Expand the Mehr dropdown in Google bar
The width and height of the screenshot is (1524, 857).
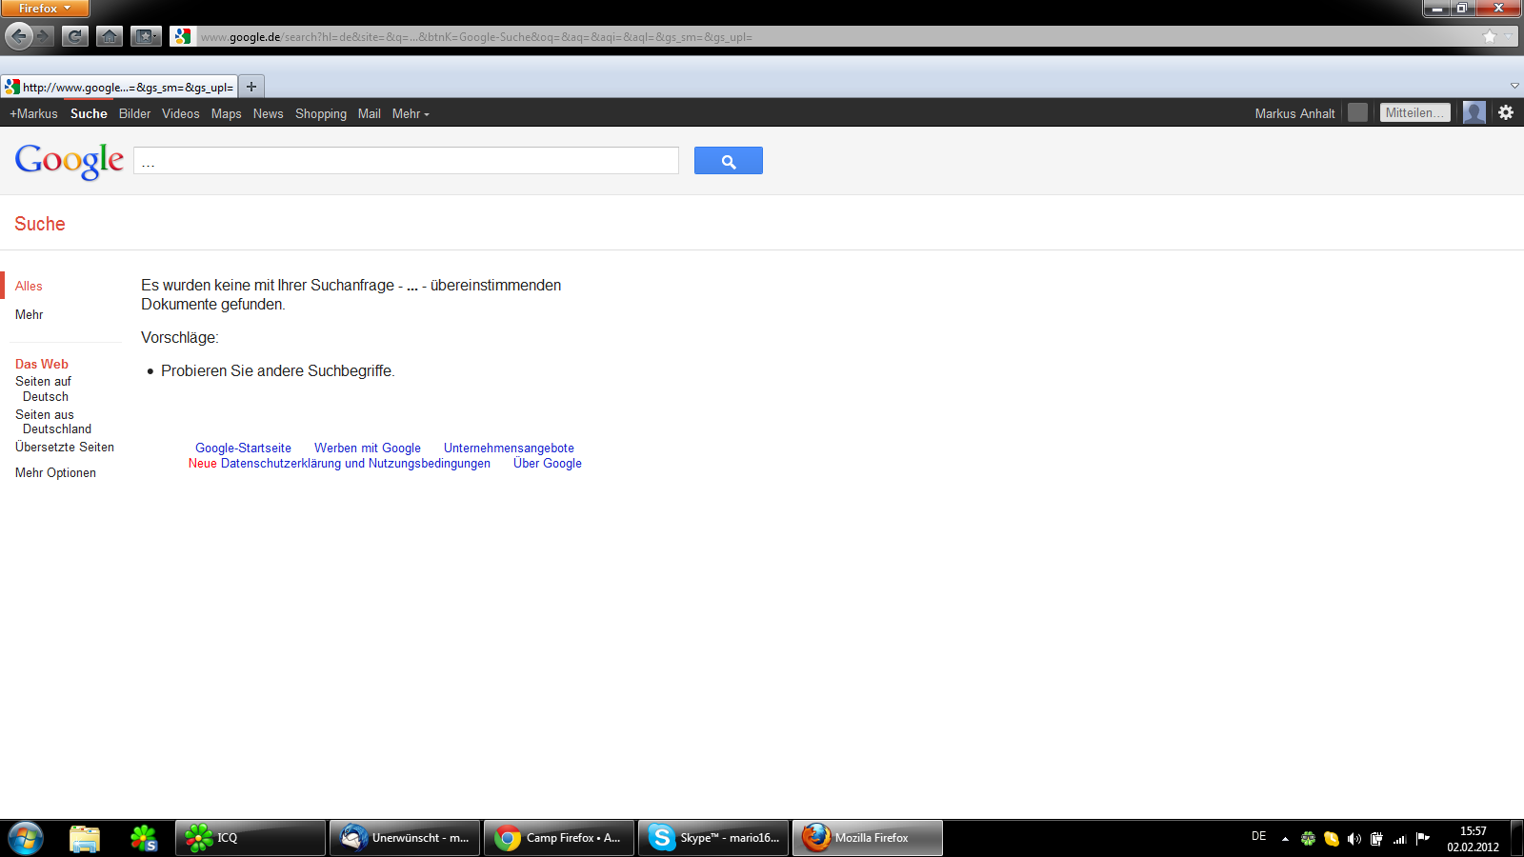point(411,113)
